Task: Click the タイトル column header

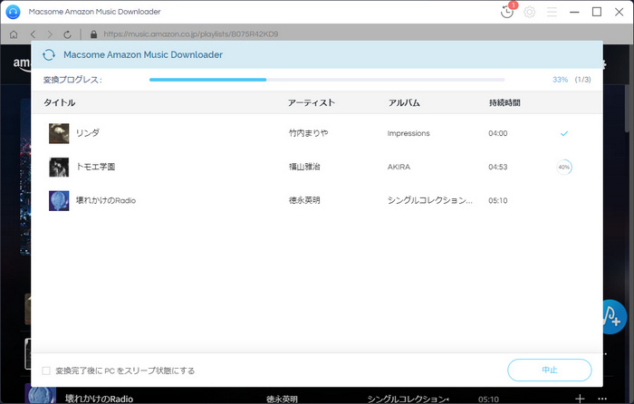Action: (60, 102)
